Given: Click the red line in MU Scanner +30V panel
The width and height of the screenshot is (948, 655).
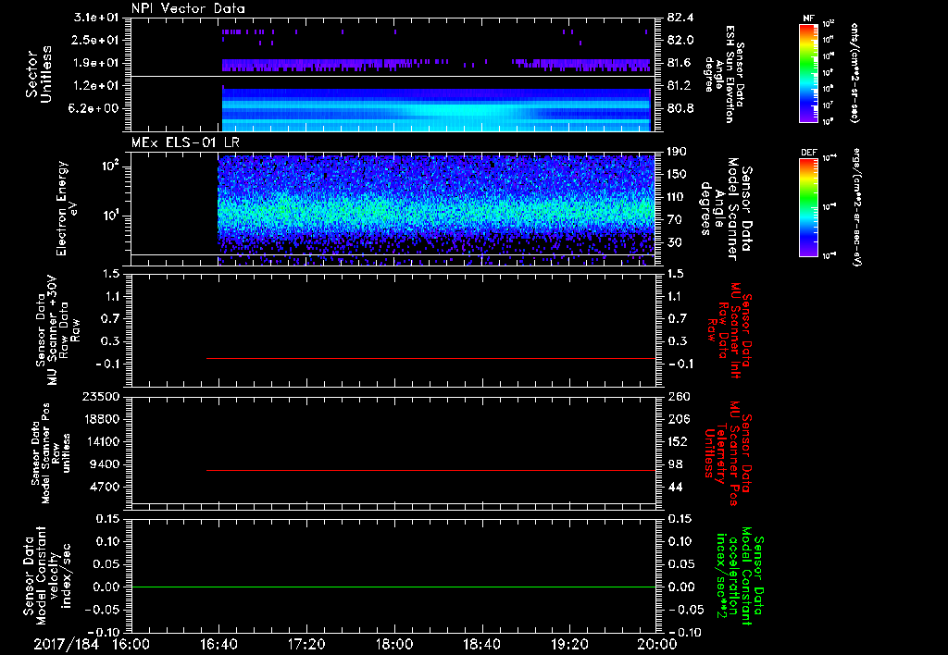Looking at the screenshot, I should 431,358.
